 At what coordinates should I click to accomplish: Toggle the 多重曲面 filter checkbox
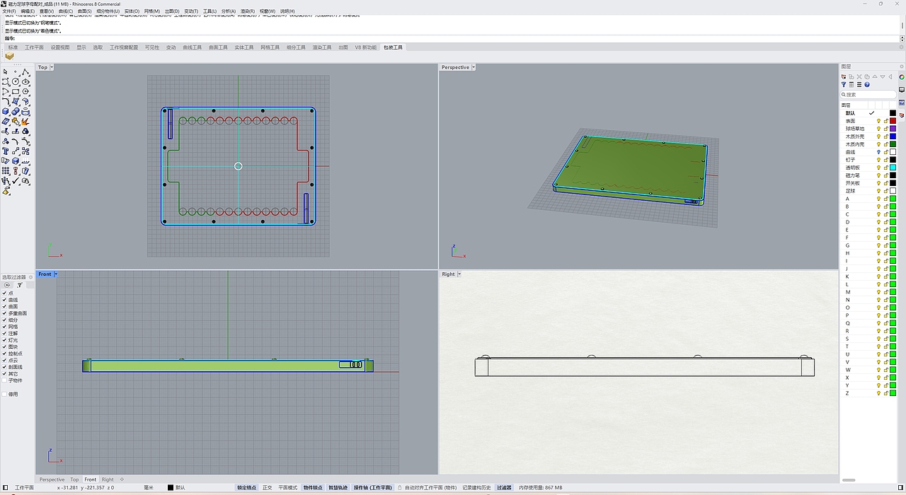click(x=4, y=313)
